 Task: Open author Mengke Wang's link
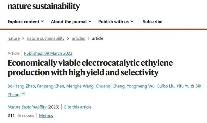[x=80, y=86]
